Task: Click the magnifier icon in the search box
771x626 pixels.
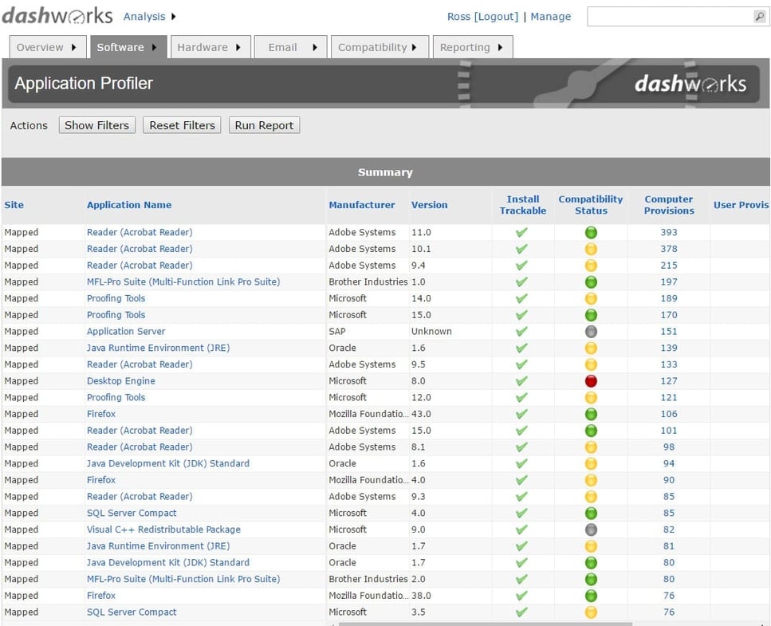Action: pos(759,17)
